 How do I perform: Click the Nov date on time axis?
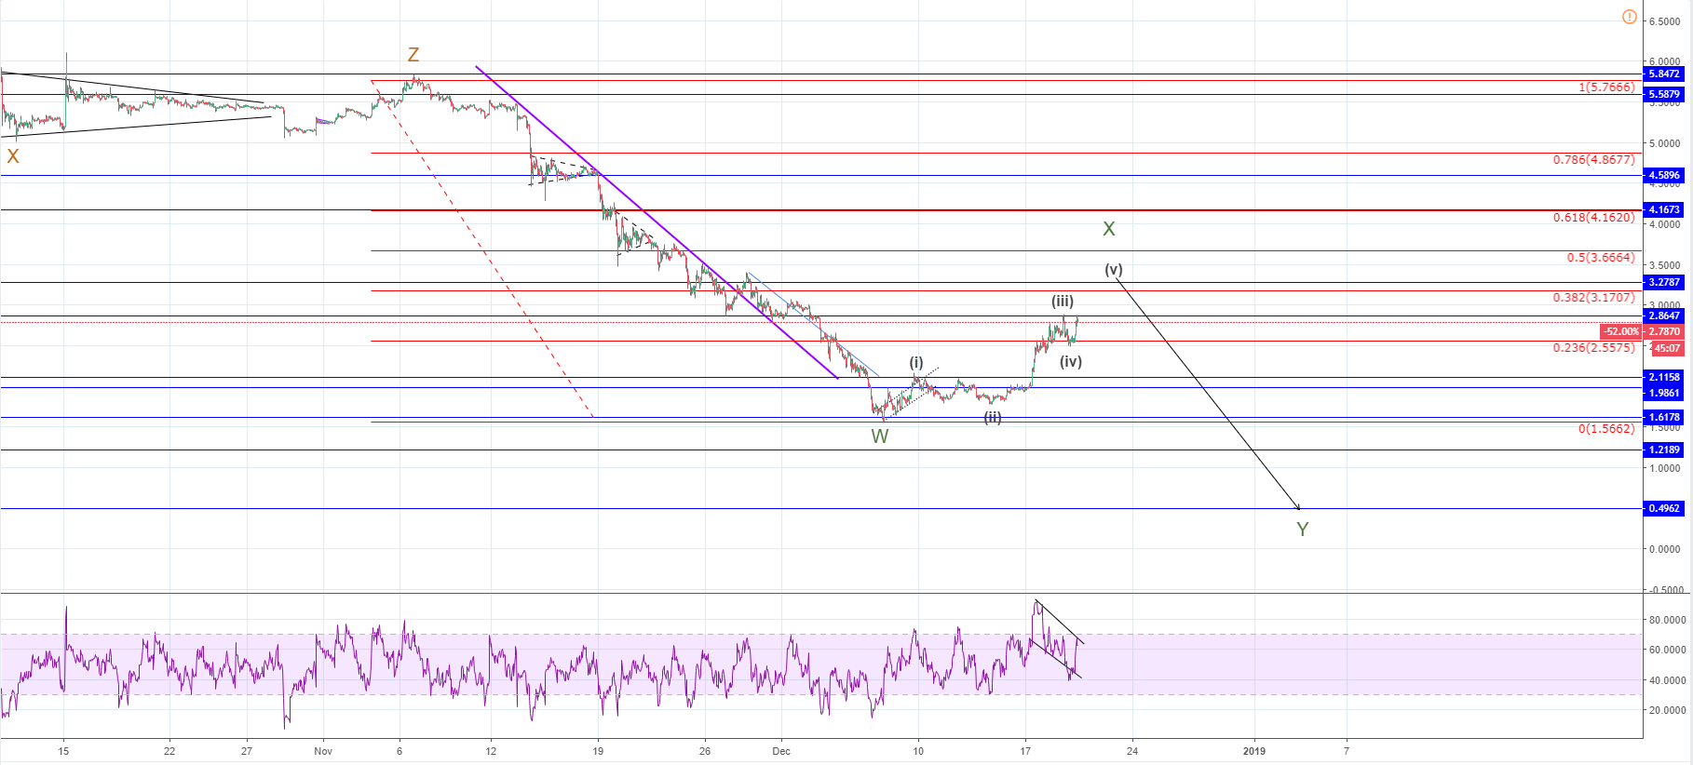322,751
